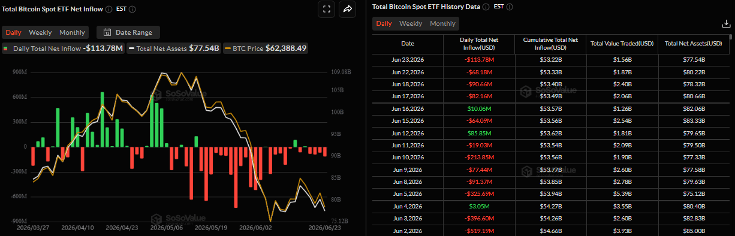Click info icon beside EST in history data header
The height and width of the screenshot is (236, 735).
509,7
